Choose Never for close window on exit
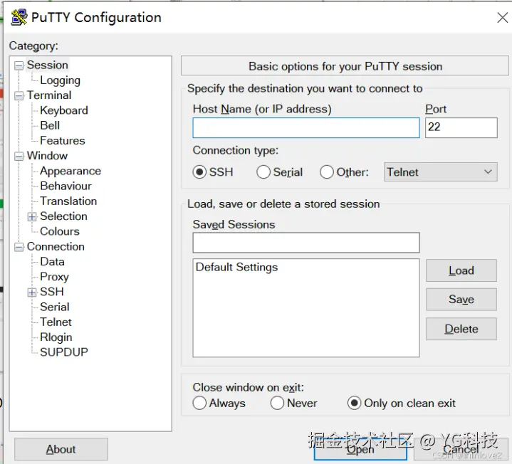 tap(278, 403)
